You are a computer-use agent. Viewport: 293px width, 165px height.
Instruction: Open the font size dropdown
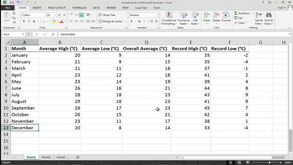(55, 15)
